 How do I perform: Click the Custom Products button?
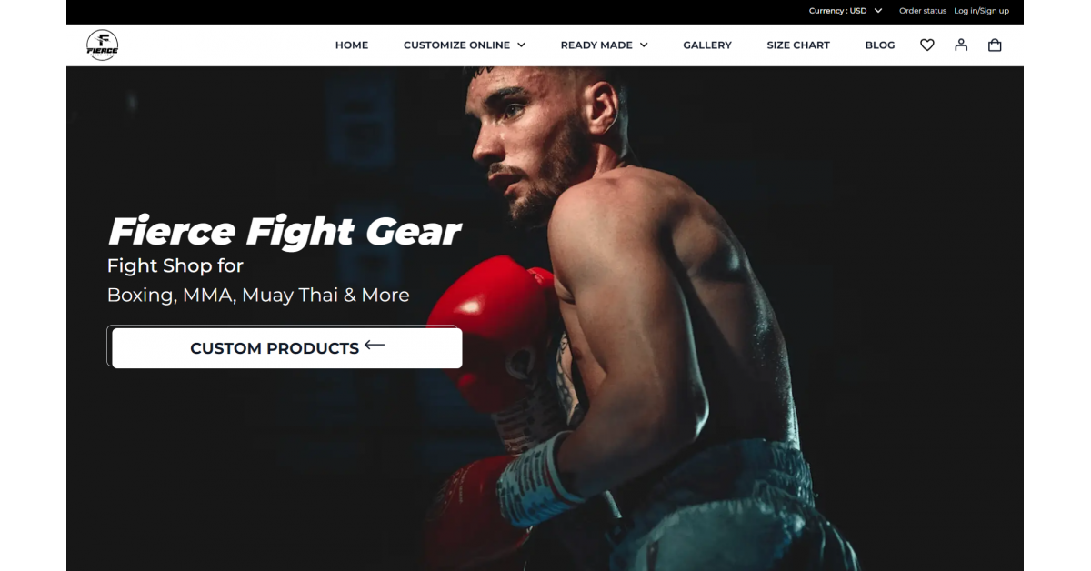(x=287, y=347)
